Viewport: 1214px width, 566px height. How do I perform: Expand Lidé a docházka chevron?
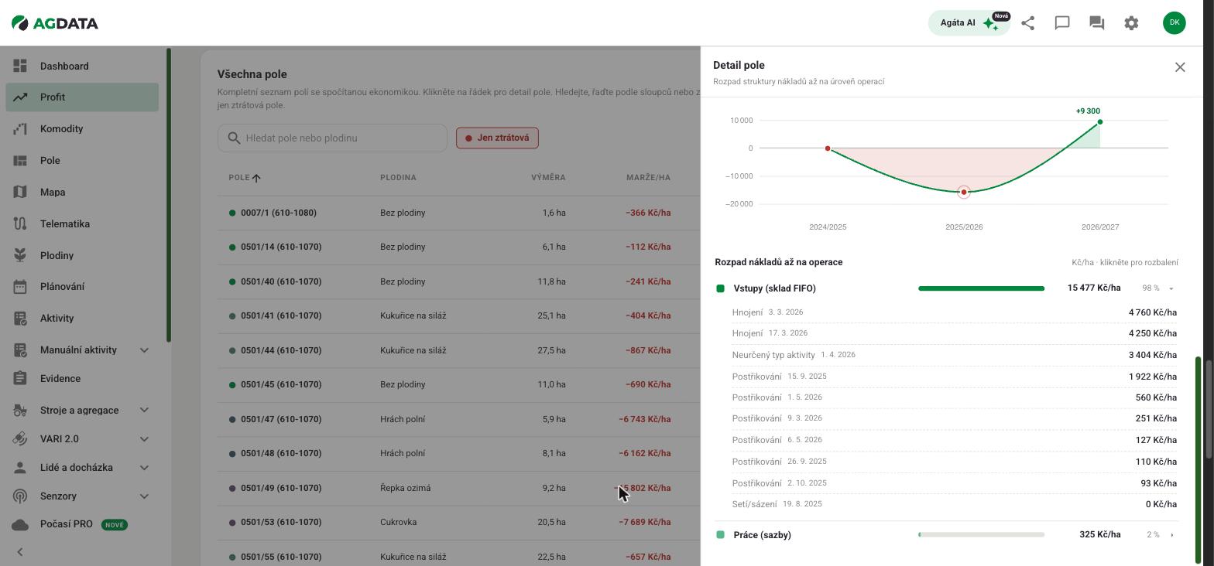pyautogui.click(x=144, y=468)
